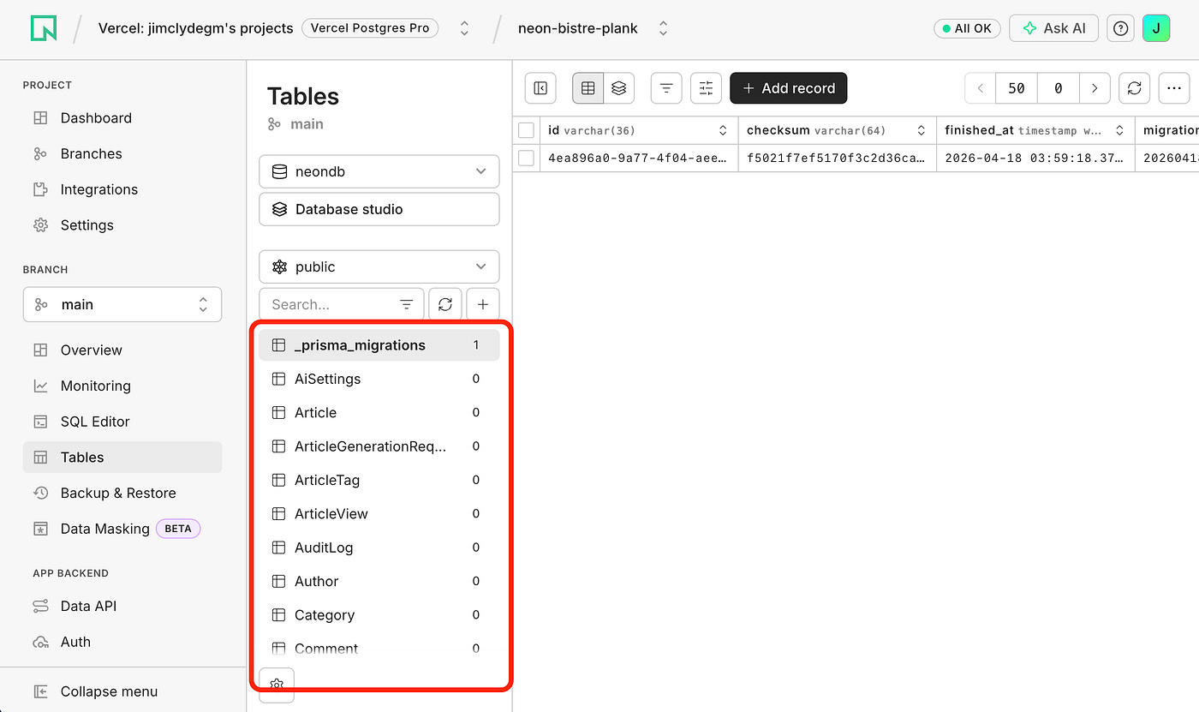
Task: Open the main branch selector
Action: tap(122, 304)
